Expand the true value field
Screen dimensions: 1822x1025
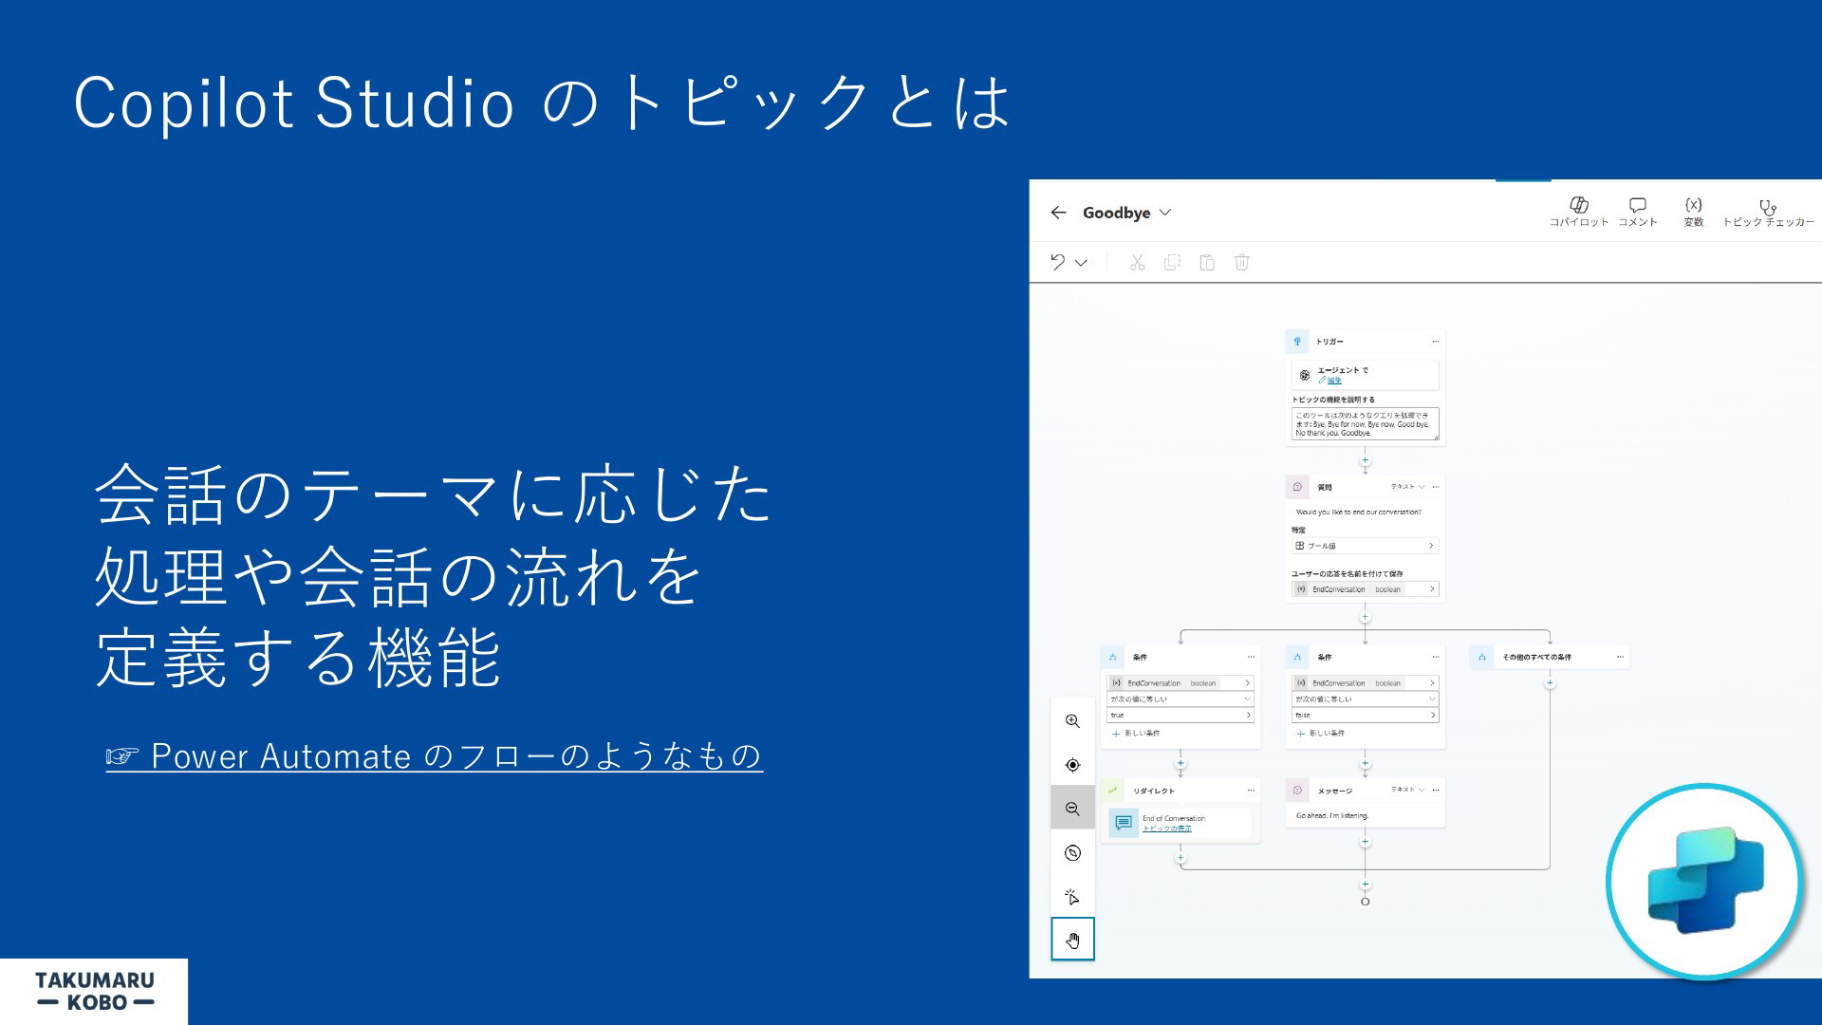point(1180,716)
